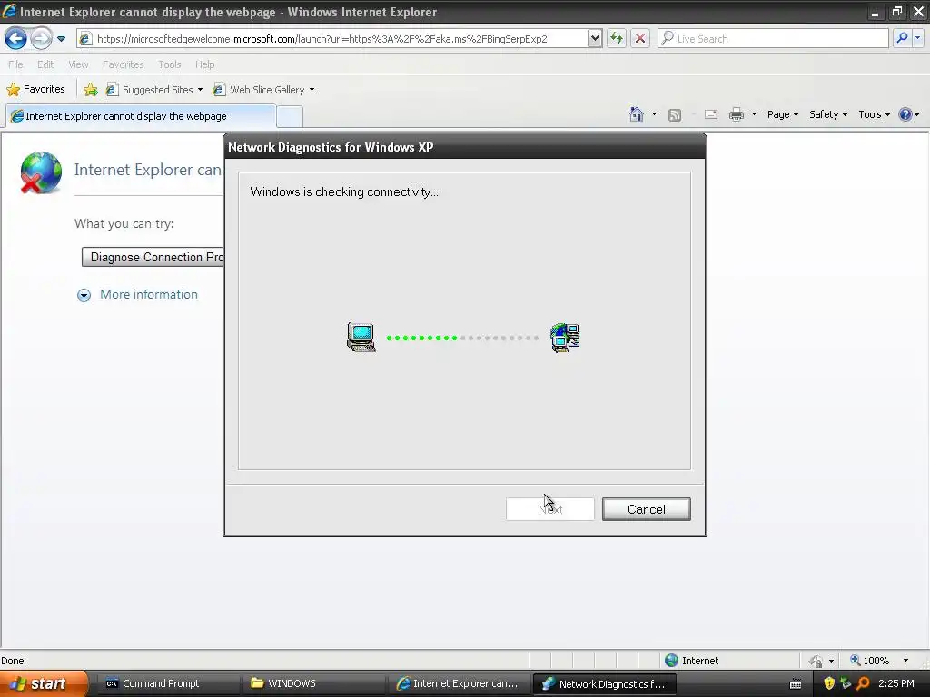Image resolution: width=930 pixels, height=697 pixels.
Task: Refresh the page with the green arrows icon
Action: pyautogui.click(x=617, y=39)
